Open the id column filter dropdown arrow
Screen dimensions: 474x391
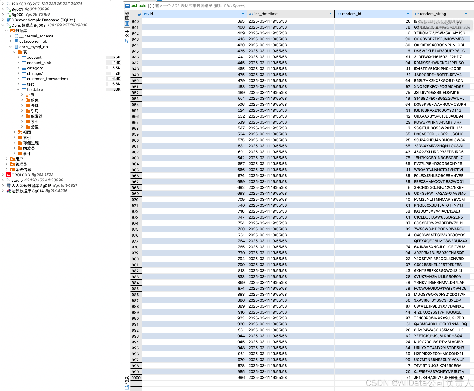(x=243, y=14)
